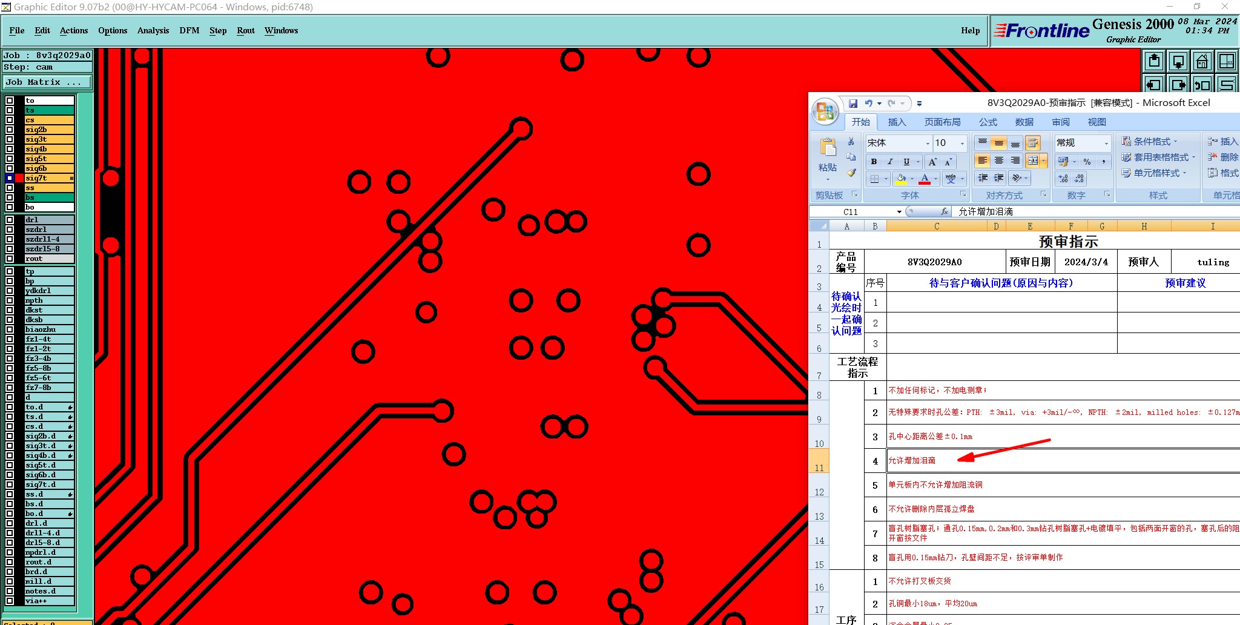The width and height of the screenshot is (1240, 625).
Task: Save the Excel workbook with floppy icon
Action: click(x=853, y=104)
